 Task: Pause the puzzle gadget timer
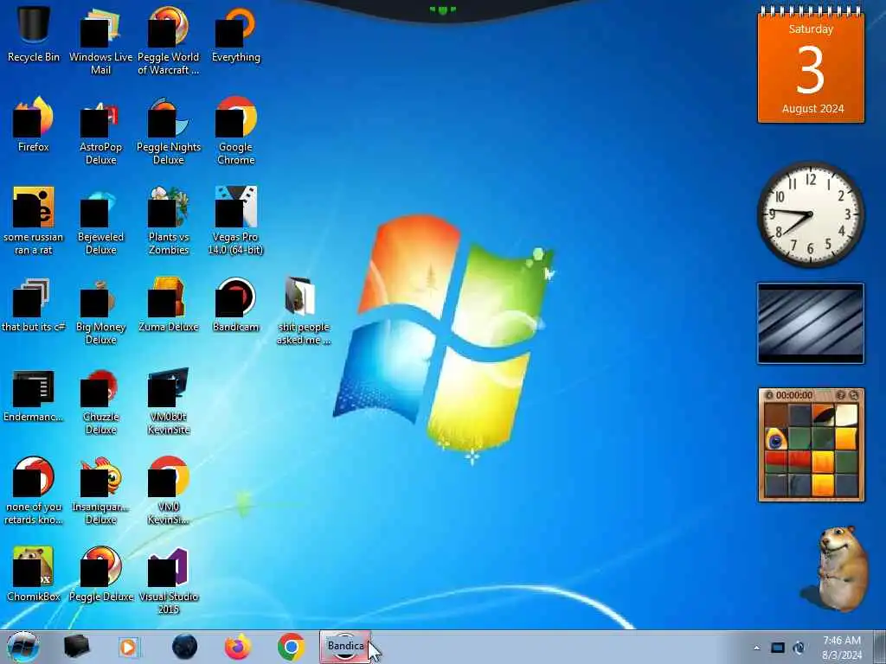769,395
